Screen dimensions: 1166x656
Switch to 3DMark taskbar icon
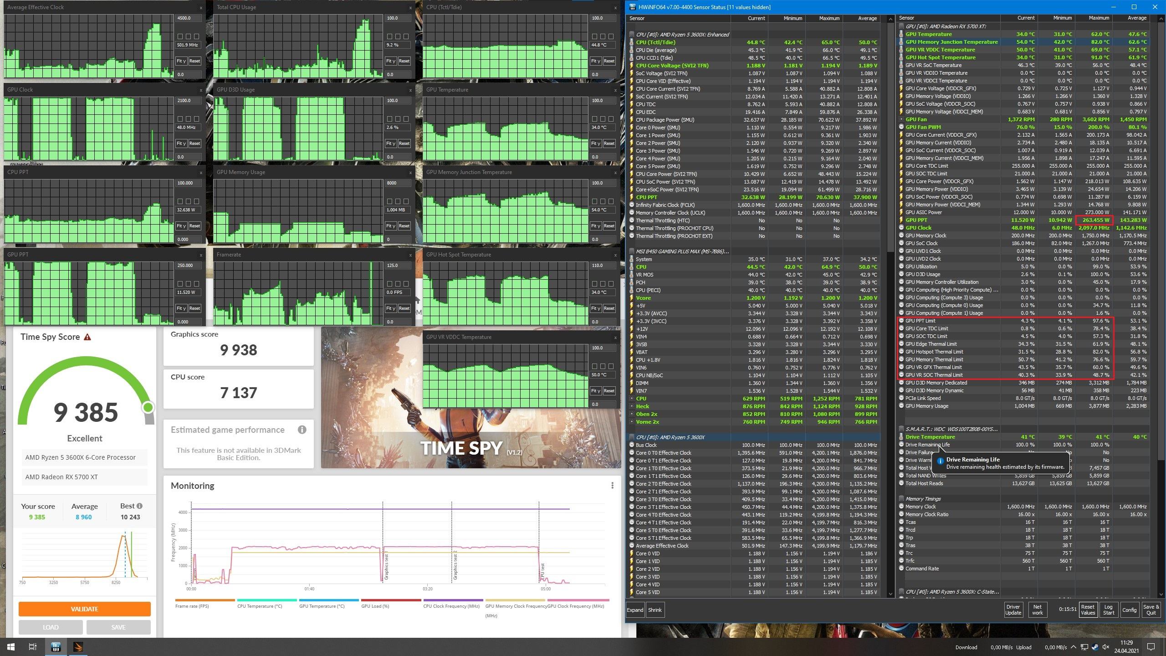pos(78,647)
